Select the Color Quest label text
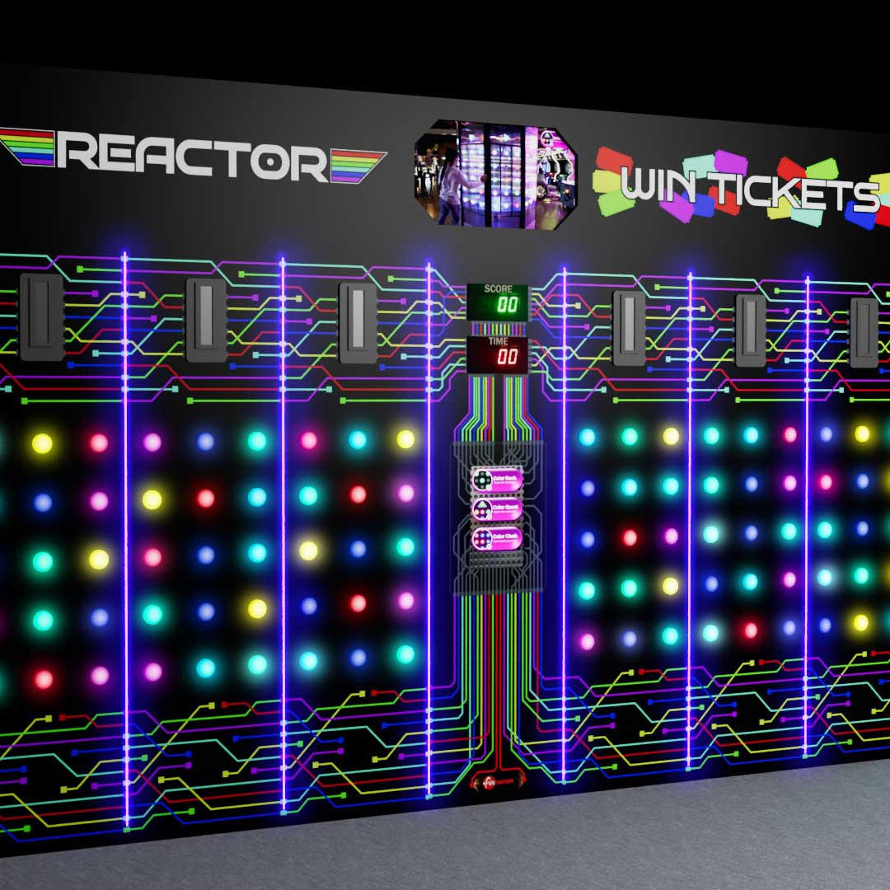The image size is (890, 890). pyautogui.click(x=506, y=507)
